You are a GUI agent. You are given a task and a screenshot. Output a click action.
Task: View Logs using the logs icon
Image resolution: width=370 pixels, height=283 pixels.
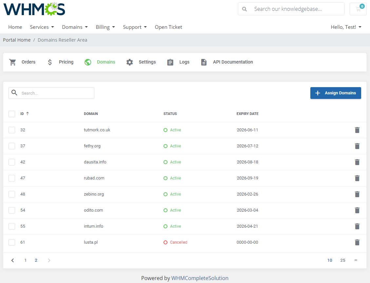tap(170, 62)
